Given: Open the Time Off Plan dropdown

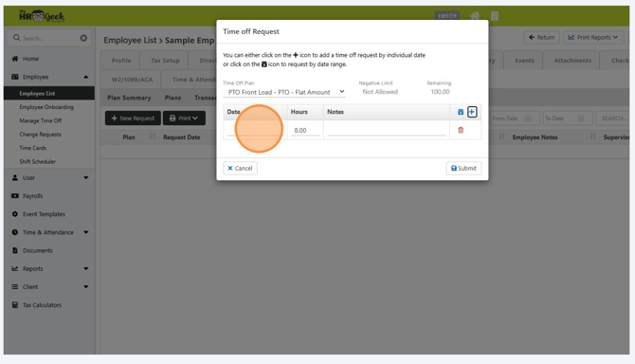Looking at the screenshot, I should click(x=284, y=92).
